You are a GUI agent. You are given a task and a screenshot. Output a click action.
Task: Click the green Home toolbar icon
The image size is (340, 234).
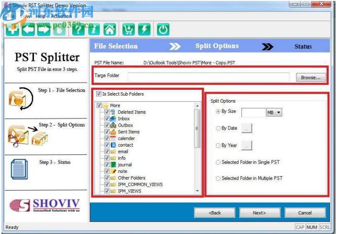110,30
